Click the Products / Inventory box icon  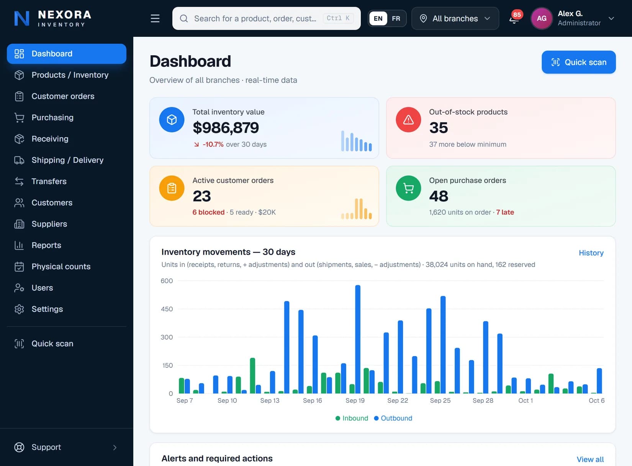19,75
